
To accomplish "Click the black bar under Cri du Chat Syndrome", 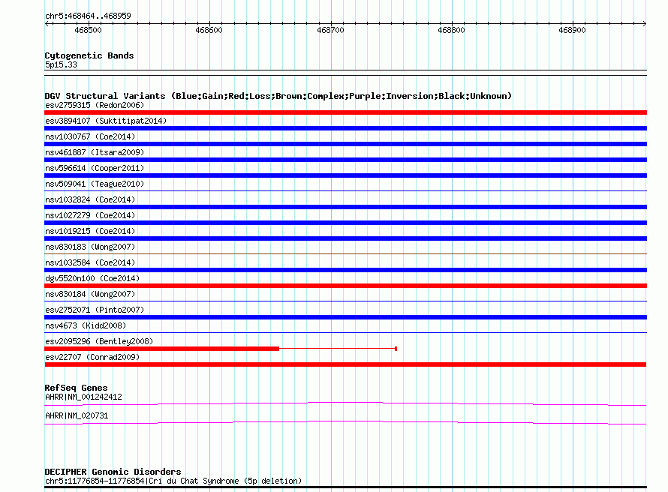I will pyautogui.click(x=345, y=487).
